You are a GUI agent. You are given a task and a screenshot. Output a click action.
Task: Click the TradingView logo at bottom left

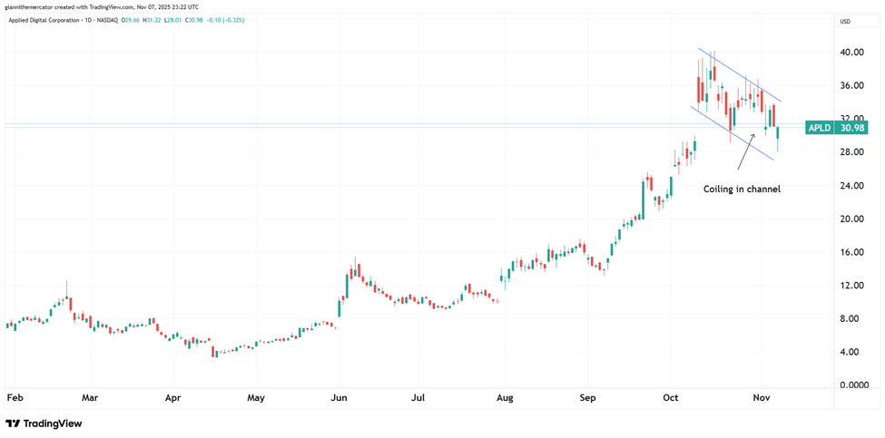point(44,423)
